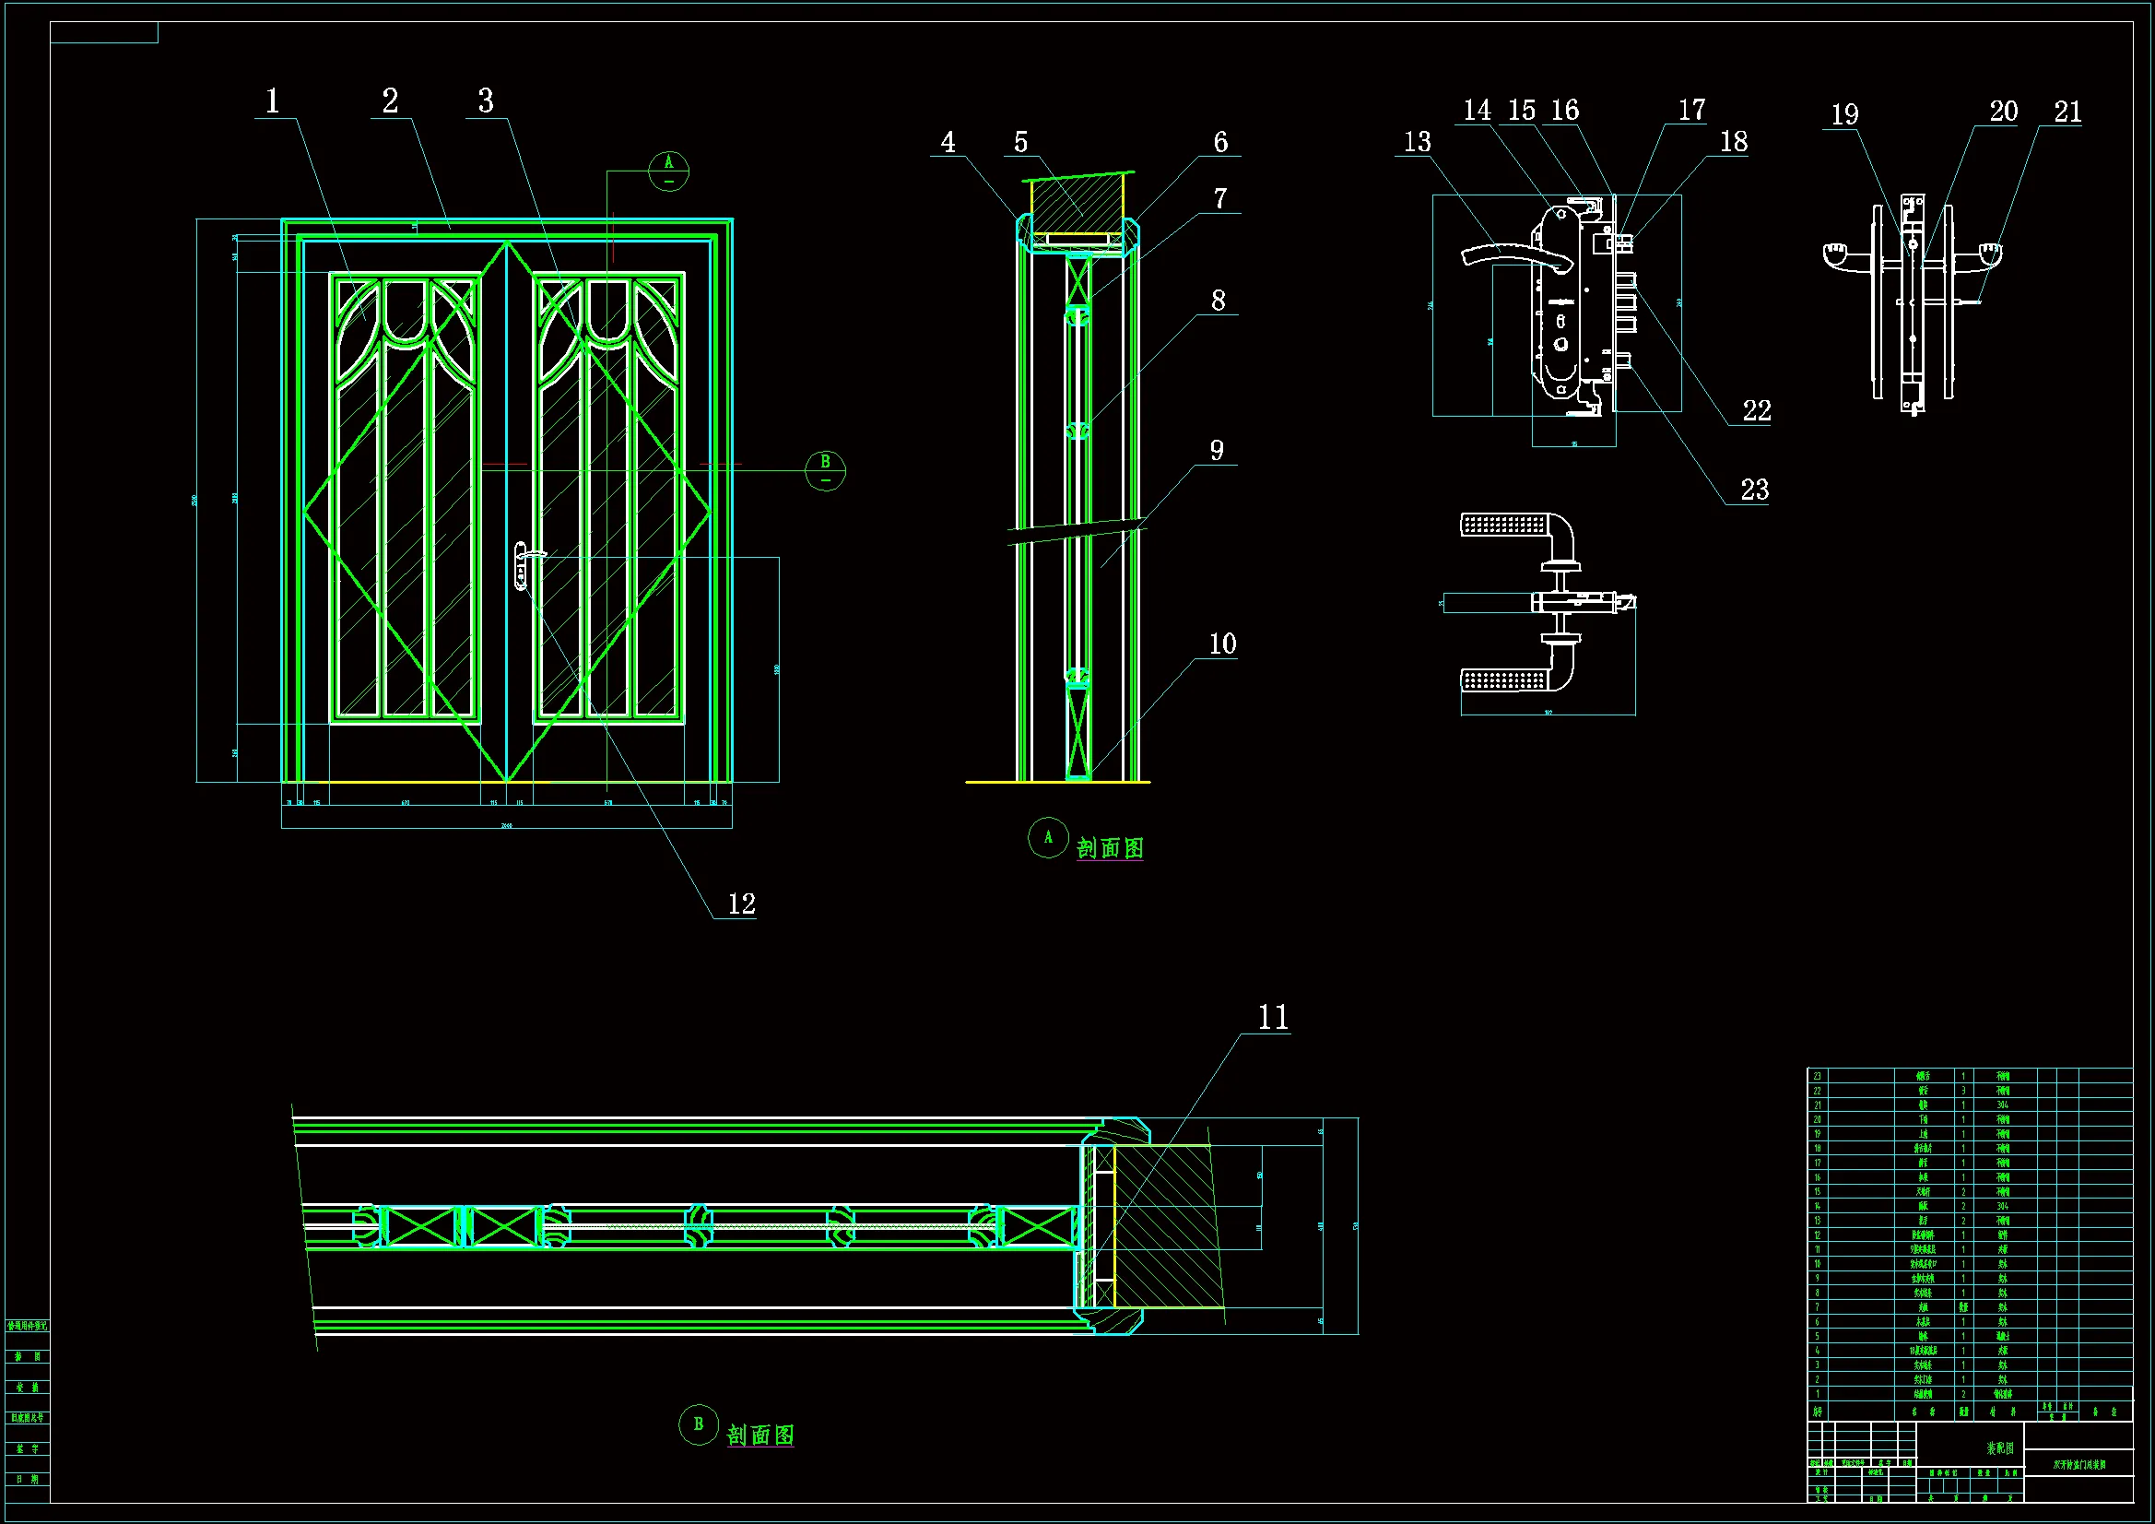Select part callout number 11
The width and height of the screenshot is (2155, 1524).
click(1273, 1018)
